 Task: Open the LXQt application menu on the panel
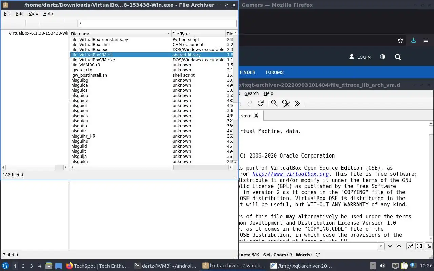click(5, 266)
